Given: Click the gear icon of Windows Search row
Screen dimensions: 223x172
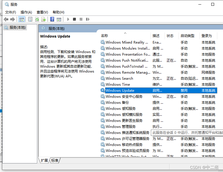Looking at the screenshot, I should point(103,78).
